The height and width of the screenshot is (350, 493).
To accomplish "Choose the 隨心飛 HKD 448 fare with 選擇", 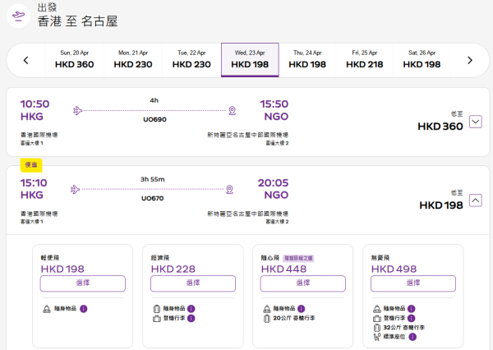I will click(302, 283).
